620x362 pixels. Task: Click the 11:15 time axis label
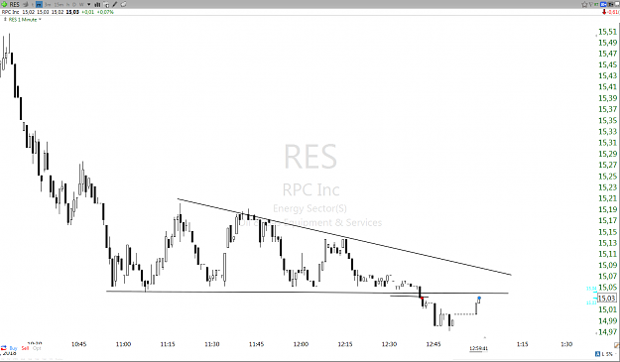[168, 344]
